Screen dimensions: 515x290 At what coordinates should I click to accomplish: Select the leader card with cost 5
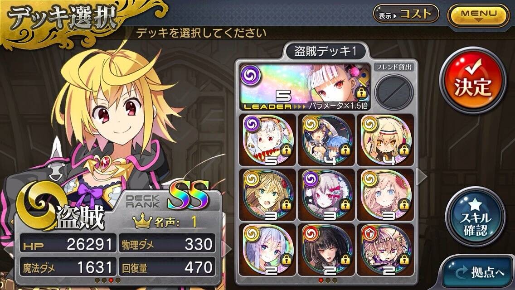pyautogui.click(x=305, y=87)
